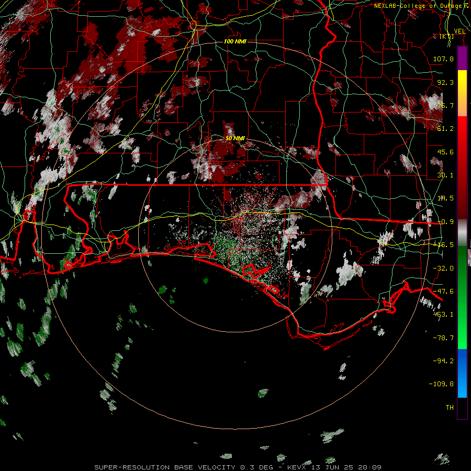This screenshot has width=471, height=471.
Task: Click the -0.9 velocity scale value
Action: pos(445,222)
